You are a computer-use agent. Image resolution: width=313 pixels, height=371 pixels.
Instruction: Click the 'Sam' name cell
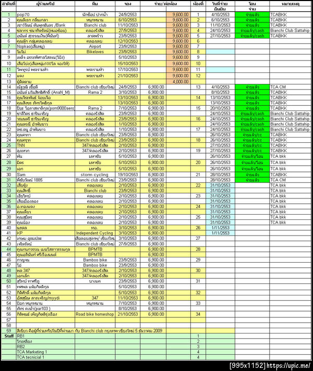coord(45,175)
